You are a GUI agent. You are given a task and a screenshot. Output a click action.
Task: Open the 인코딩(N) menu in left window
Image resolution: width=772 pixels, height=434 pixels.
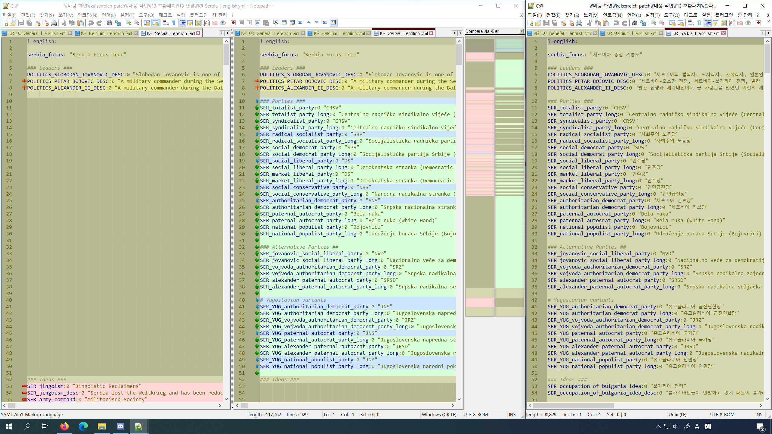pyautogui.click(x=87, y=15)
